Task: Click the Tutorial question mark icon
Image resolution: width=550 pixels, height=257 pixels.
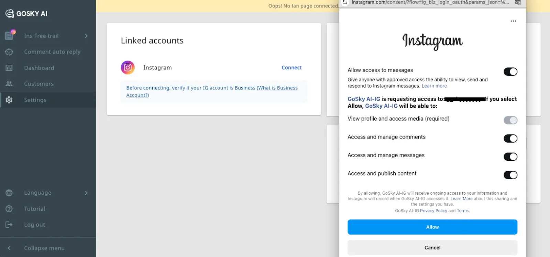Action: point(9,209)
